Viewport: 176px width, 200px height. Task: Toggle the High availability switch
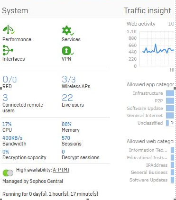[x=8, y=173]
